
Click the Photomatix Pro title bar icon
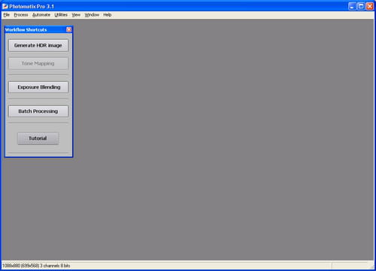(5, 6)
